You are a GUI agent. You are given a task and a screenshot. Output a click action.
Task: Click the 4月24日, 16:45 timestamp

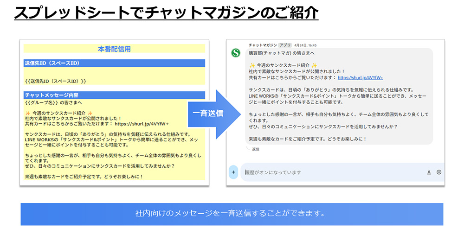pyautogui.click(x=305, y=45)
